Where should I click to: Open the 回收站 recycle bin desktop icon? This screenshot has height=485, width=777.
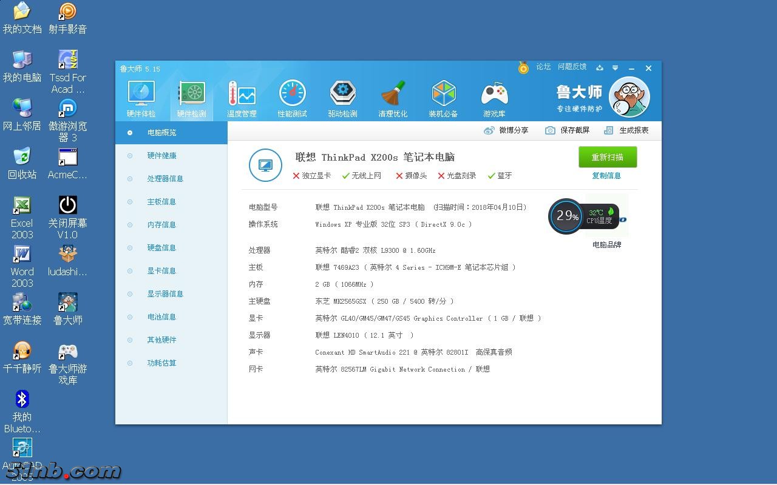pos(22,162)
